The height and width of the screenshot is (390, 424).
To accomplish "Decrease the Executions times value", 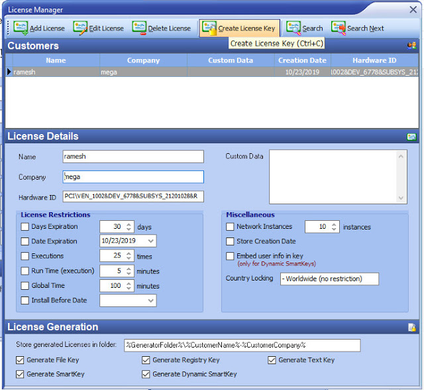I will click(129, 259).
